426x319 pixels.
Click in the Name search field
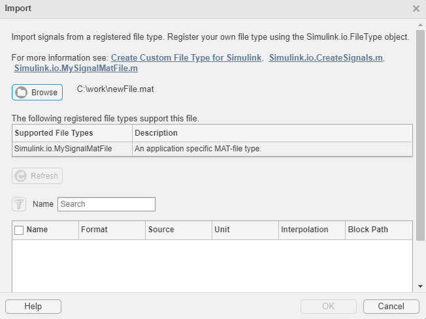106,204
